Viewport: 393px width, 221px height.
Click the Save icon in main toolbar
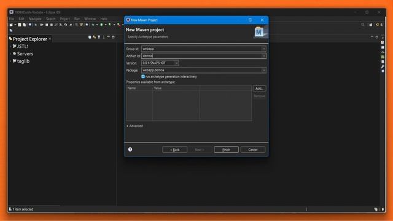19,25
